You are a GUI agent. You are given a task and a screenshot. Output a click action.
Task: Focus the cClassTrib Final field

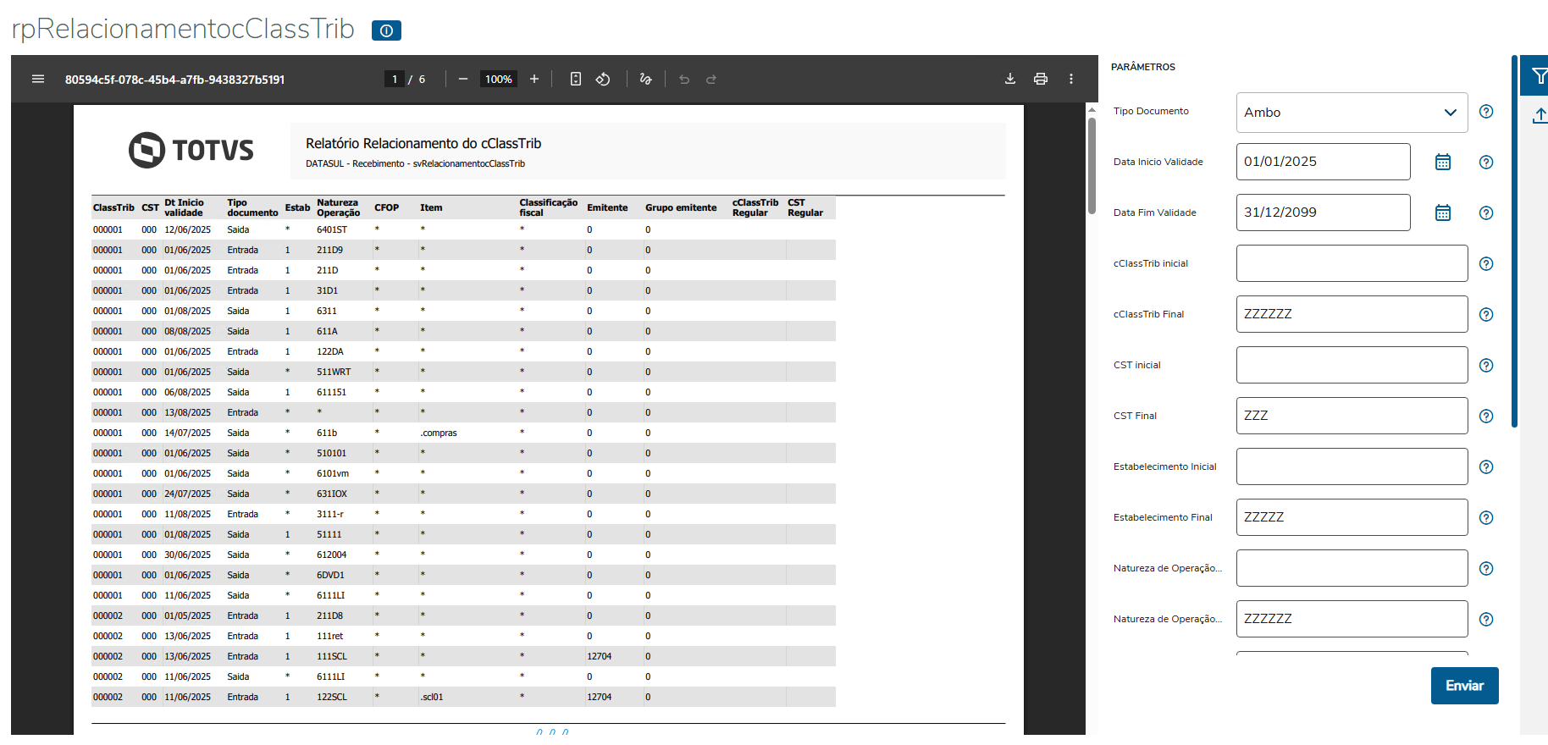coord(1352,314)
